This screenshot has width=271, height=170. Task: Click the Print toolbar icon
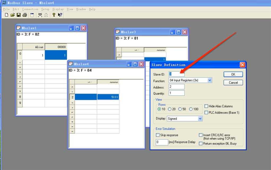tap(25, 15)
